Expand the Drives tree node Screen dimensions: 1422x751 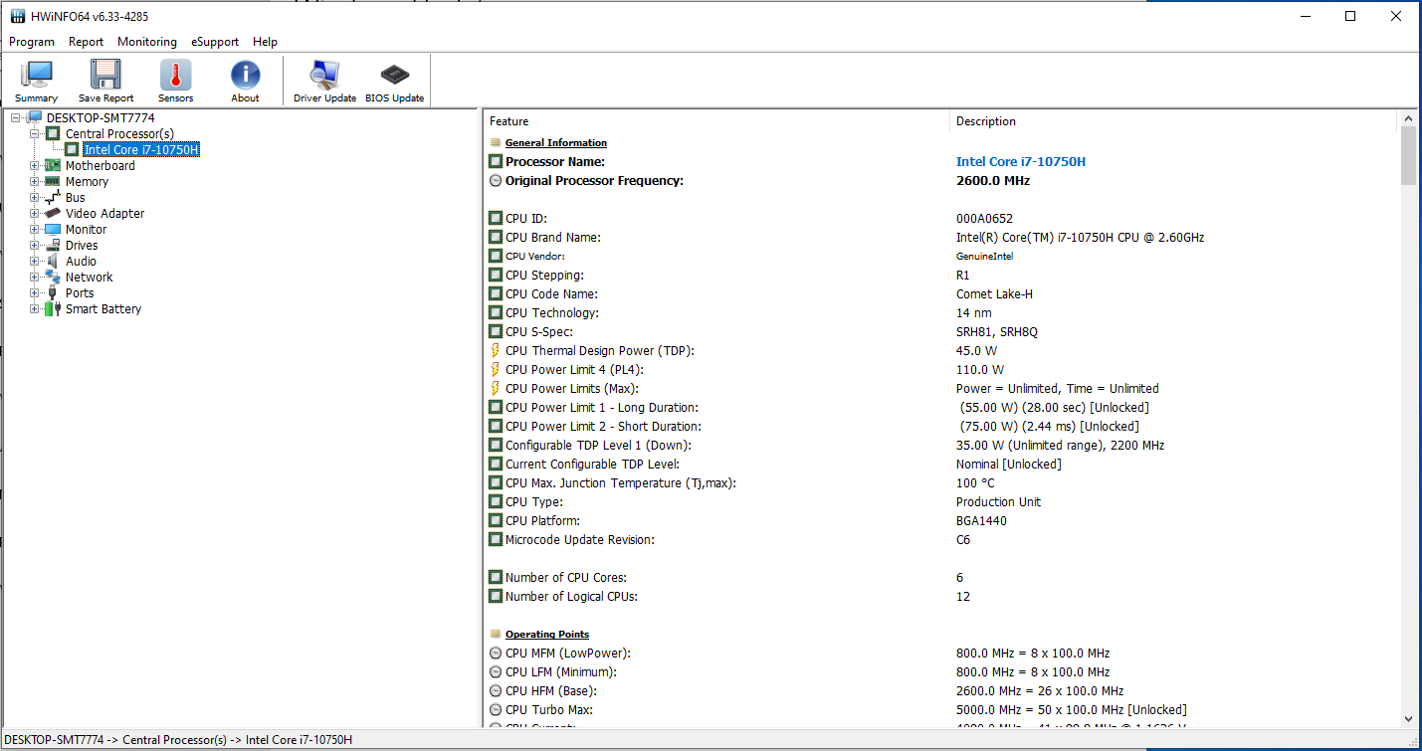click(x=35, y=246)
